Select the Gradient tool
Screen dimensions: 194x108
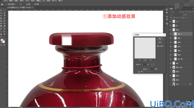[x=4, y=23]
